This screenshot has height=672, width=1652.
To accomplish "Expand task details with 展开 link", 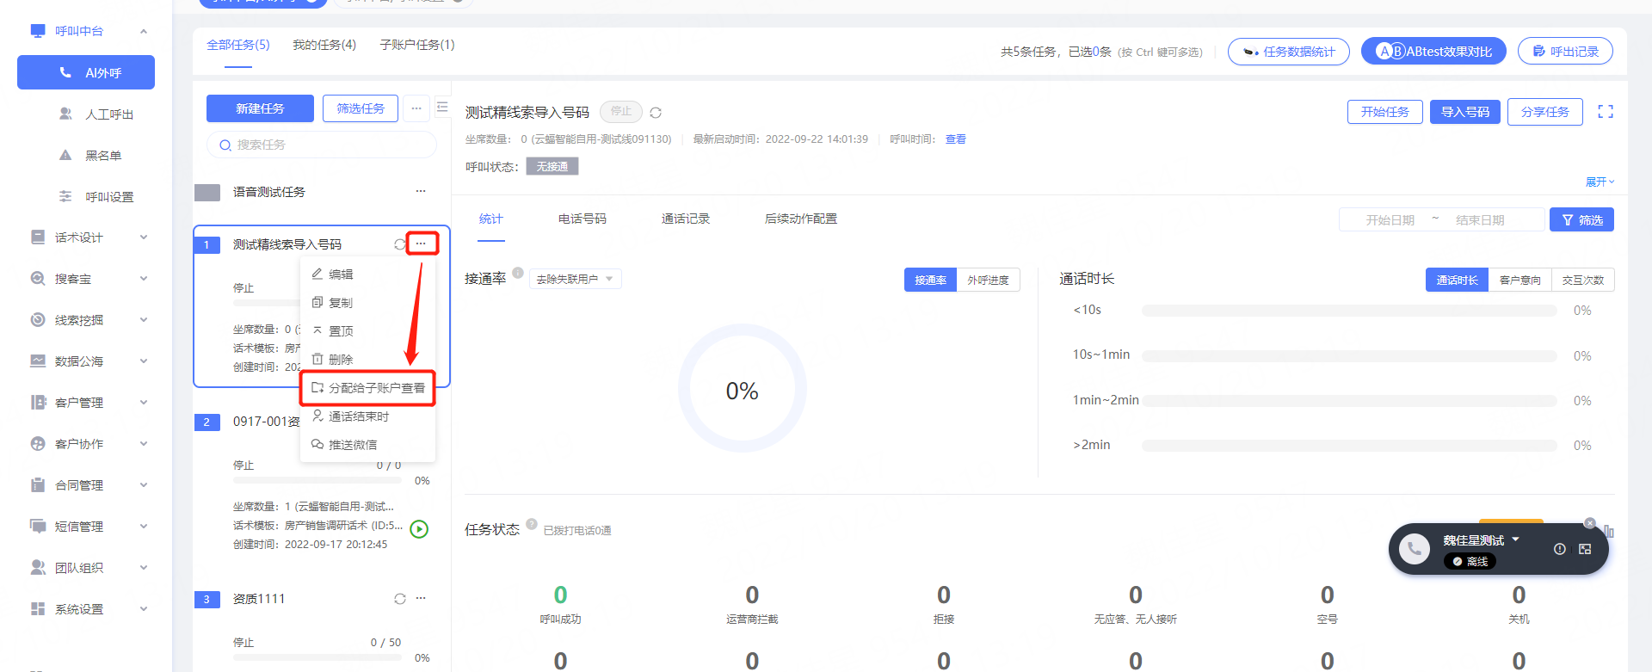I will [x=1600, y=182].
